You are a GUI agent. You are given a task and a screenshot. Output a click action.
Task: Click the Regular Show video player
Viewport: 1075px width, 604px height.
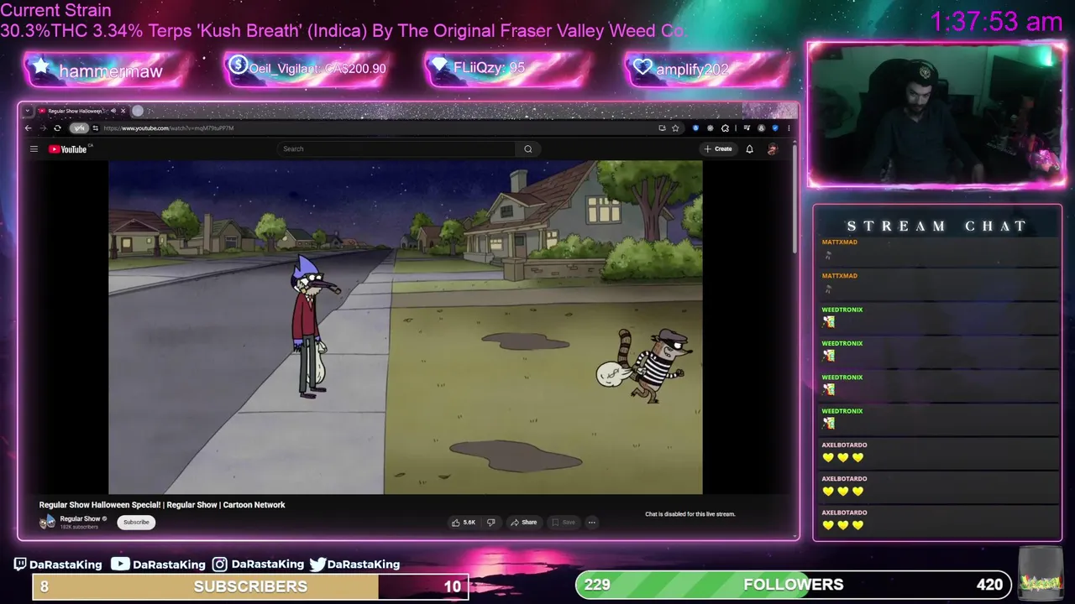pyautogui.click(x=406, y=327)
